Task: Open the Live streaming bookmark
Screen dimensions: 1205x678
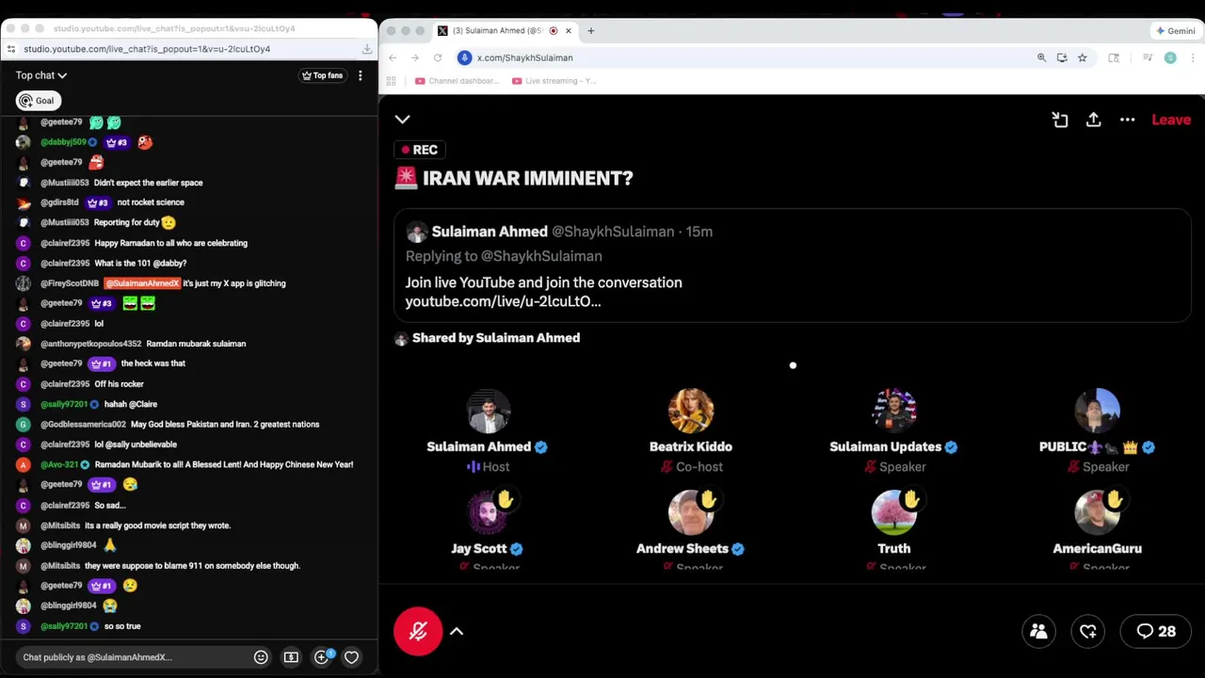Action: 554,81
